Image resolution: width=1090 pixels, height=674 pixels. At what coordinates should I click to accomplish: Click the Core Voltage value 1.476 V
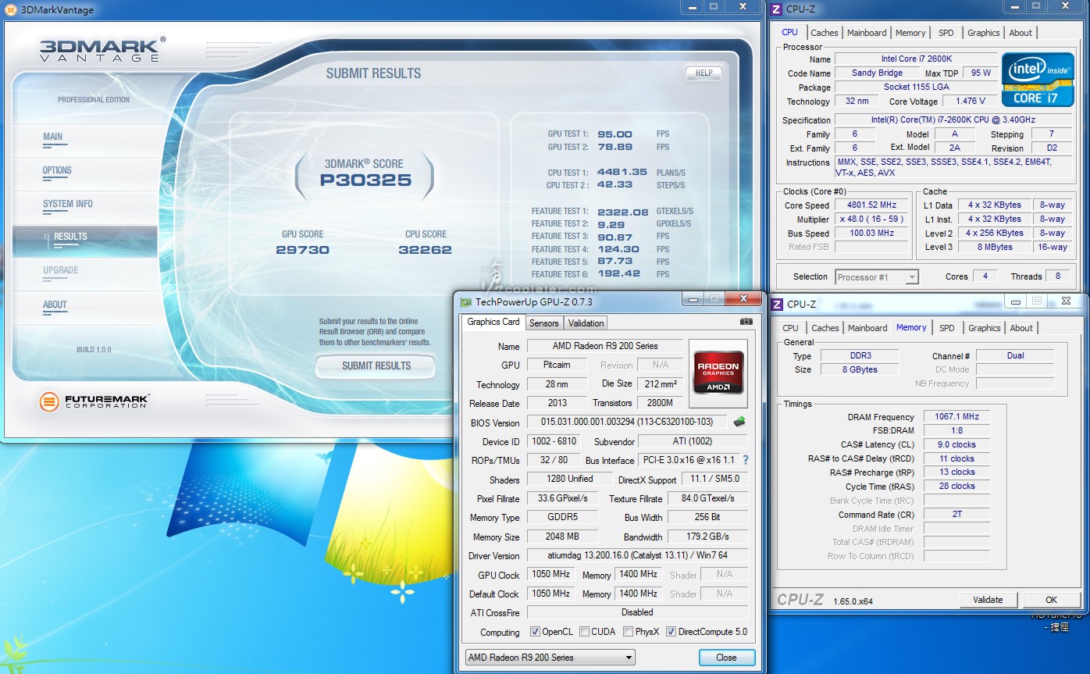tap(970, 102)
